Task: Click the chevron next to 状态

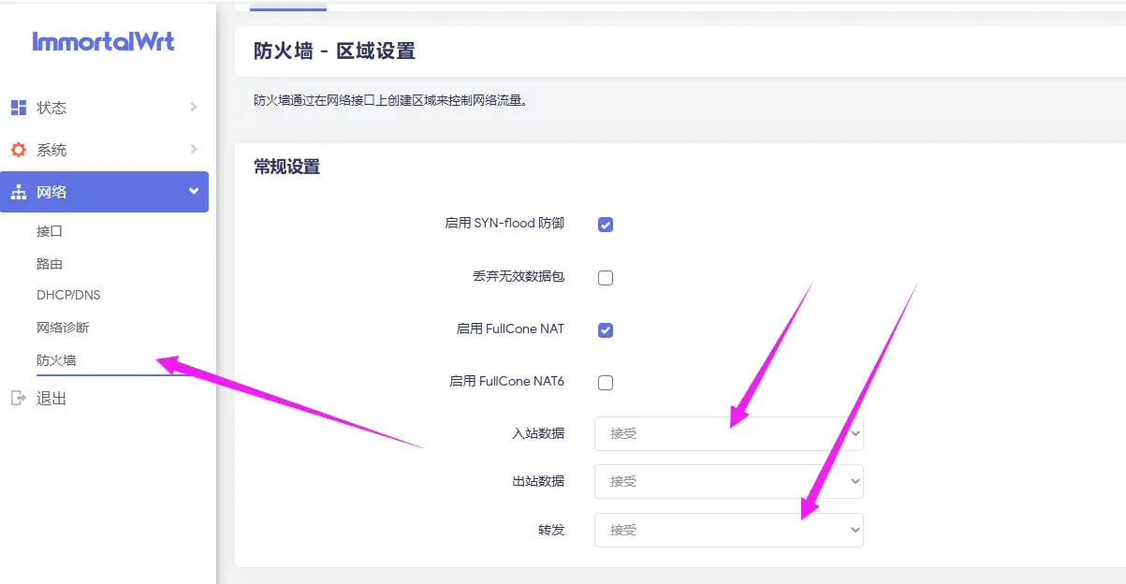Action: (x=195, y=108)
